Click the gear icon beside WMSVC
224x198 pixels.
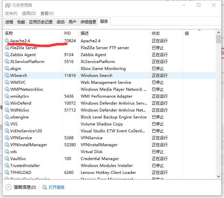[7, 82]
